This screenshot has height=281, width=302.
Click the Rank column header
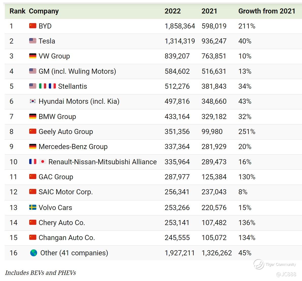pyautogui.click(x=17, y=11)
